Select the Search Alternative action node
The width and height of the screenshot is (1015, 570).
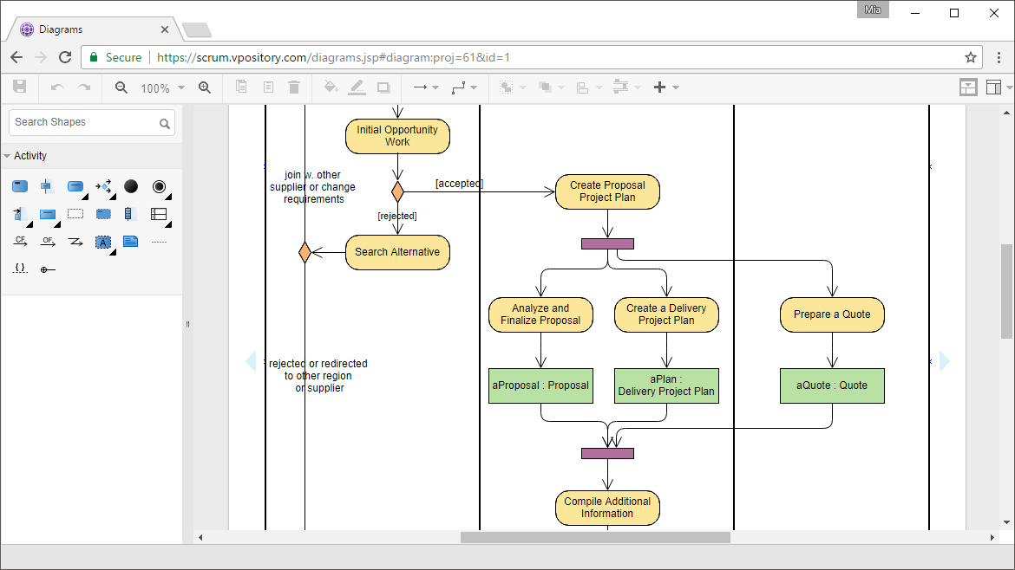397,252
